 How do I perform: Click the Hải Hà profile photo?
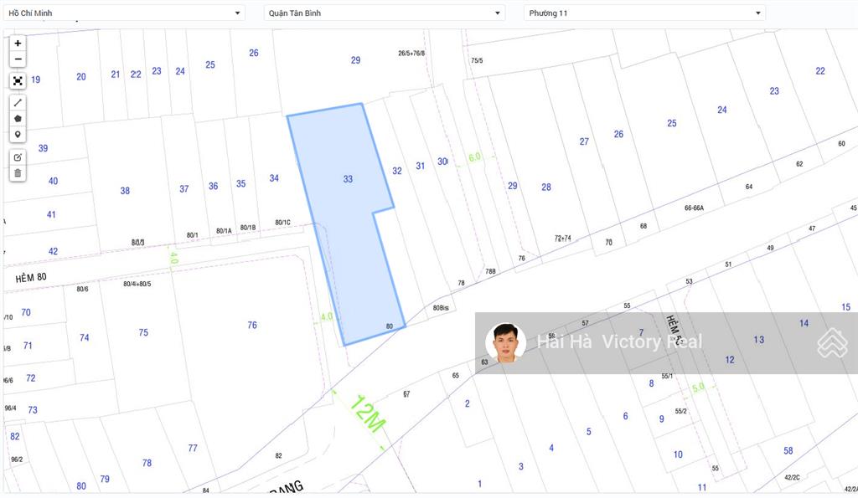pyautogui.click(x=505, y=343)
